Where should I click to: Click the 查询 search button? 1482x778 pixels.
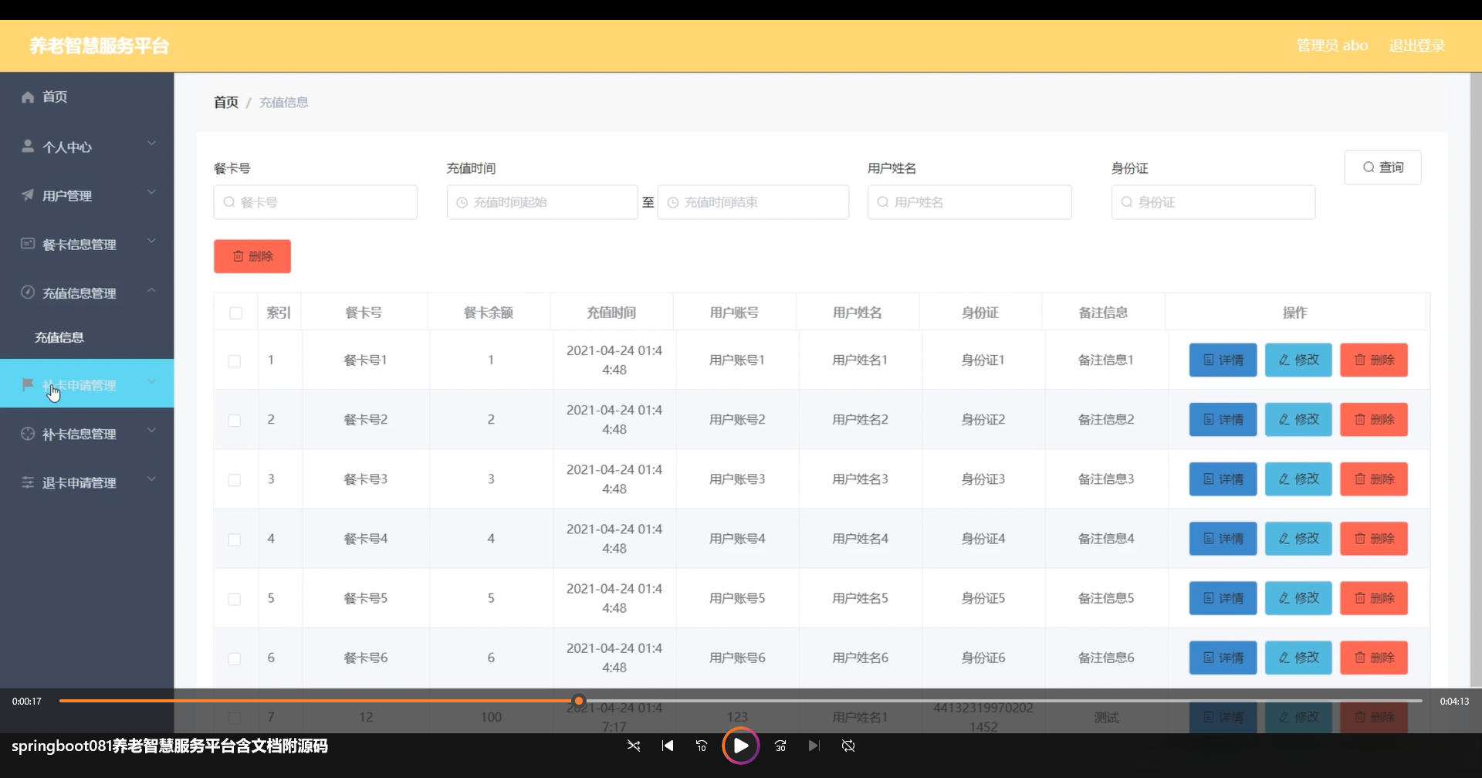click(x=1382, y=167)
